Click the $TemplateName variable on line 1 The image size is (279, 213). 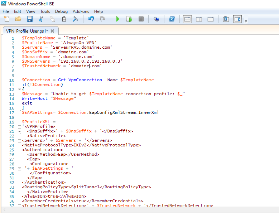[x=39, y=38]
